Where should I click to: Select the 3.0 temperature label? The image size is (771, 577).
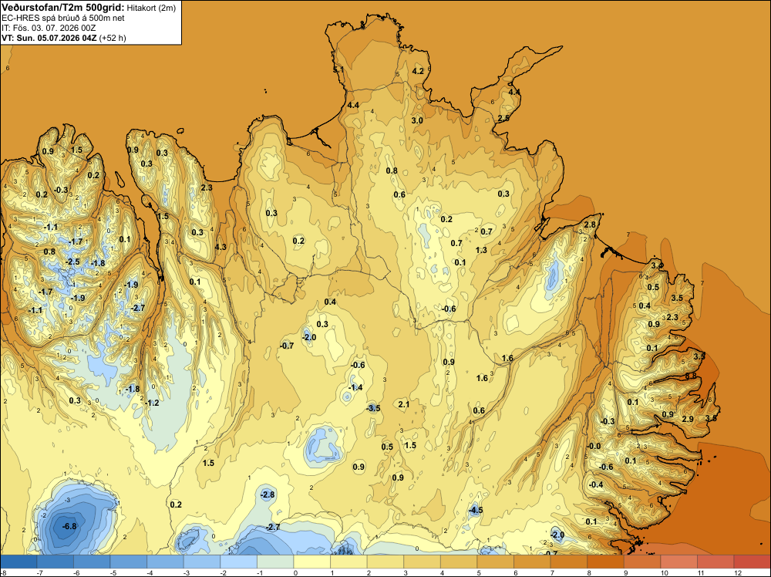coord(417,120)
